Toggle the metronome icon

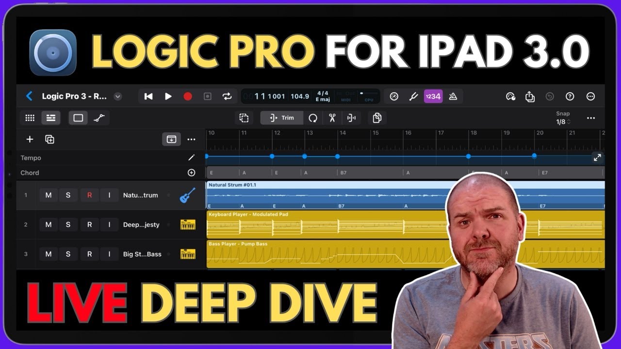(x=453, y=96)
